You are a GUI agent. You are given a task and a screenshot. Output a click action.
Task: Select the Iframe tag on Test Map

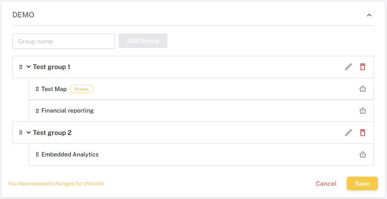click(81, 89)
